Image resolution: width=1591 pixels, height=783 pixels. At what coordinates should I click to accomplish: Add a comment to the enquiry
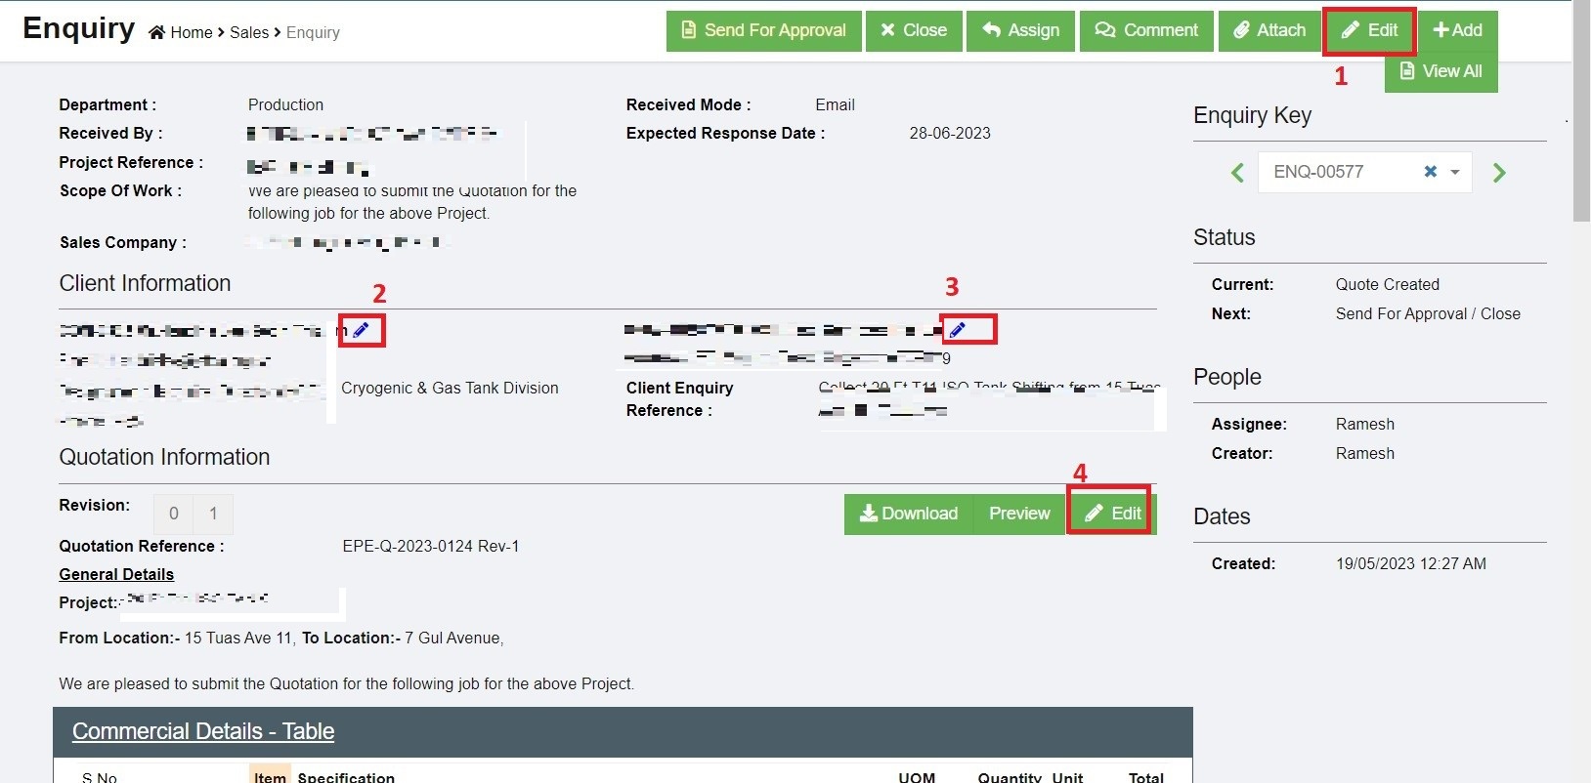1146,30
